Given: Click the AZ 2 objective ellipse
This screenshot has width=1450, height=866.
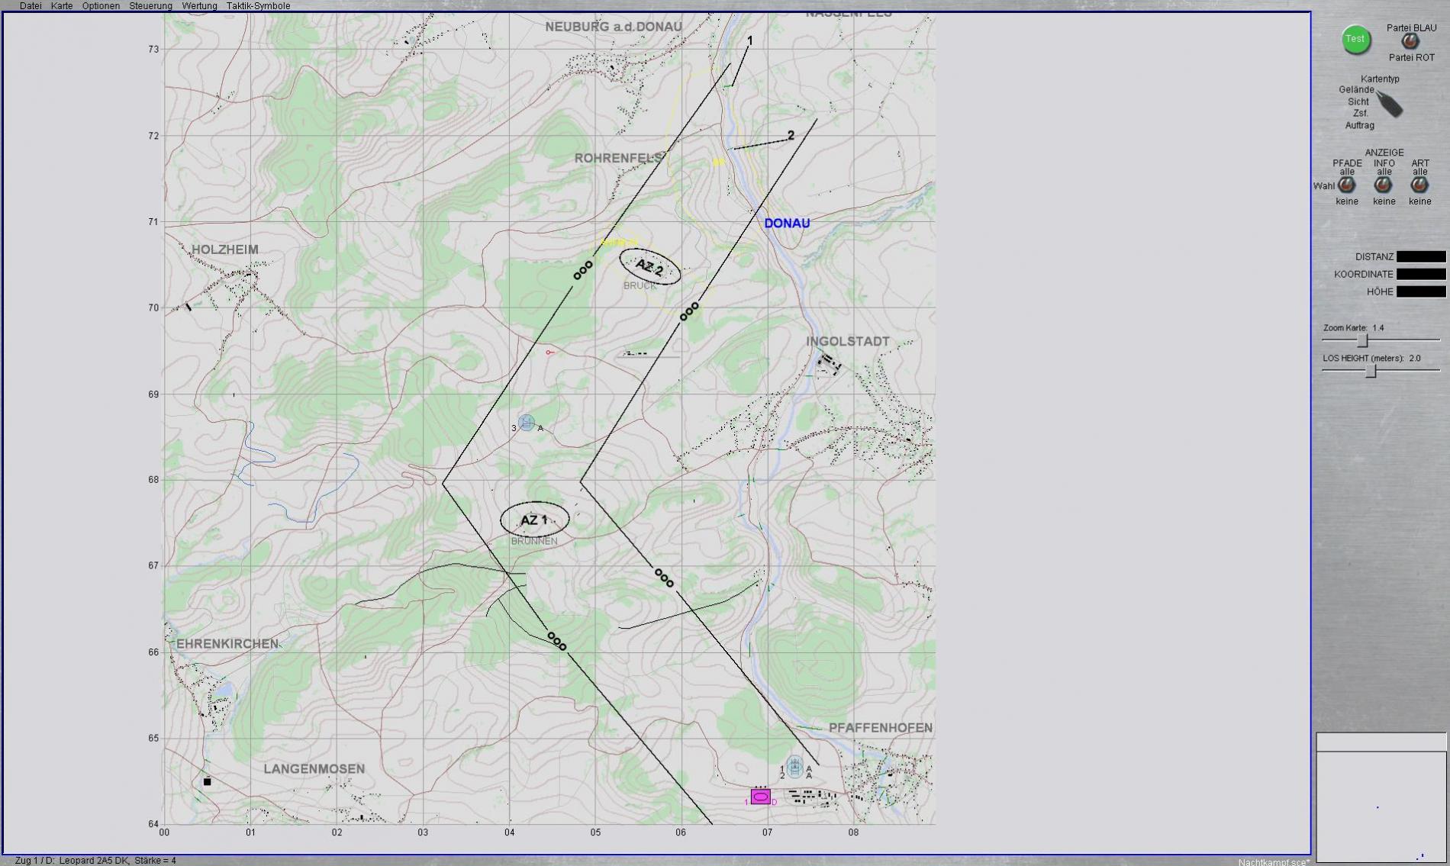Looking at the screenshot, I should (649, 267).
